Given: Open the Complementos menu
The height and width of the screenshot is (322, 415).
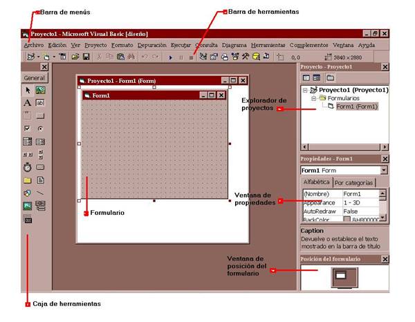Looking at the screenshot, I should [308, 45].
